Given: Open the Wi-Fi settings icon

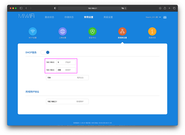Looking at the screenshot, I should point(33,31).
